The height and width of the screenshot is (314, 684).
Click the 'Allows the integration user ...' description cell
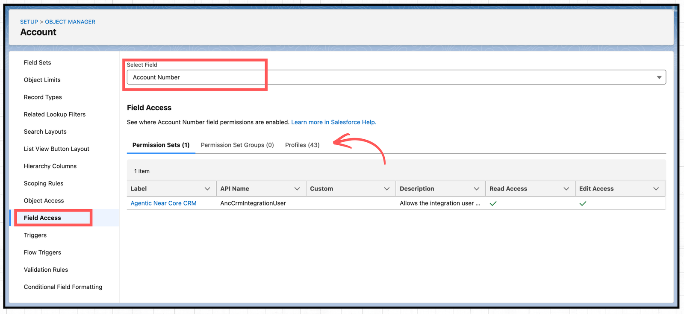click(x=440, y=203)
